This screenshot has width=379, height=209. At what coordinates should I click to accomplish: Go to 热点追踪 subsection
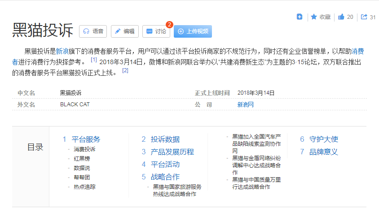pos(84,187)
